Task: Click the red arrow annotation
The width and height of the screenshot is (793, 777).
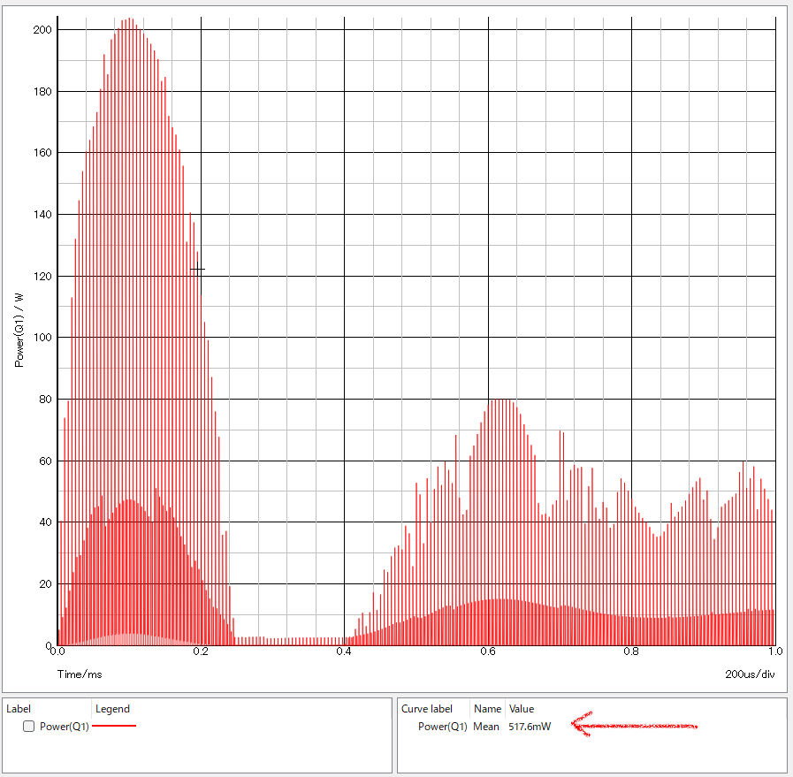Action: (x=635, y=726)
